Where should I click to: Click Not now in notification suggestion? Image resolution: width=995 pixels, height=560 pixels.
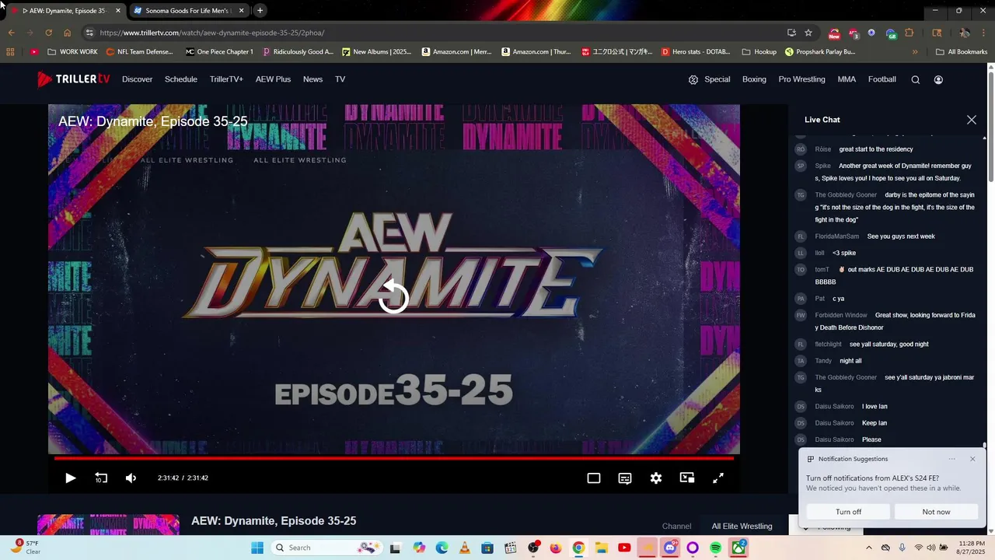click(x=936, y=512)
